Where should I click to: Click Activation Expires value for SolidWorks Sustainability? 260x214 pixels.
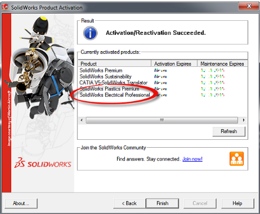point(160,76)
